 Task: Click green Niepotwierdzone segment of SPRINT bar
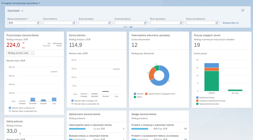tap(211, 81)
